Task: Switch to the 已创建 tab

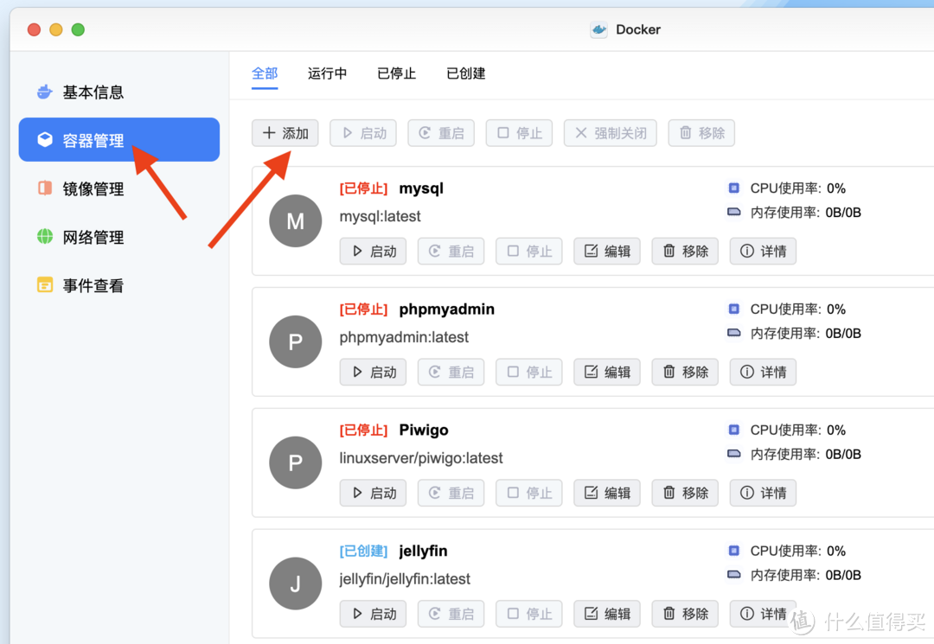Action: (x=466, y=73)
